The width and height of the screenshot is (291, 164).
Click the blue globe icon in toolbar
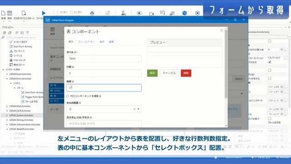point(185,13)
